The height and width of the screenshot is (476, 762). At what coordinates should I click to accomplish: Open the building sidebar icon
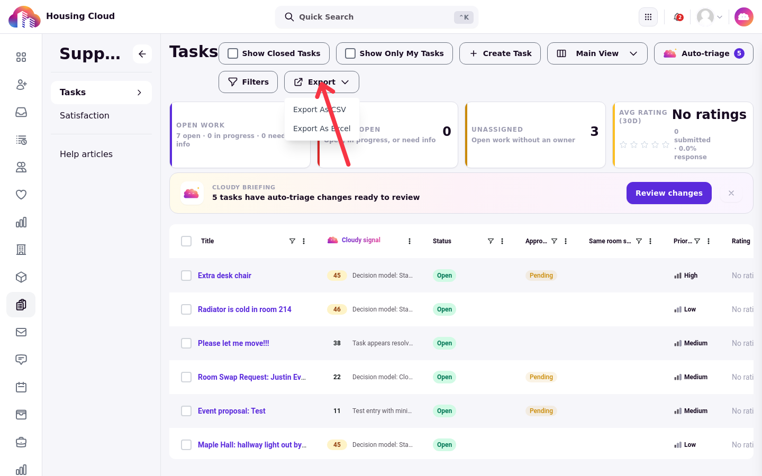click(x=21, y=250)
